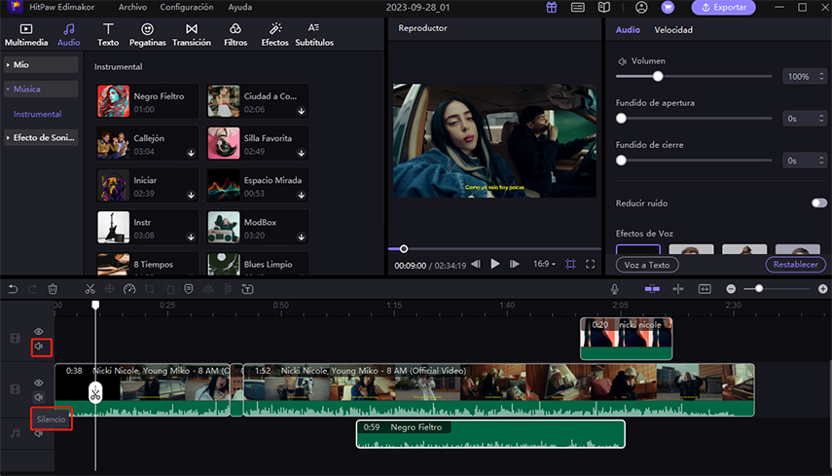This screenshot has height=476, width=832.
Task: Open the Multimedia panel
Action: pyautogui.click(x=26, y=35)
